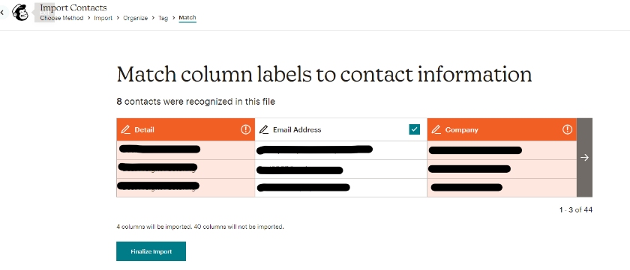630x270 pixels.
Task: Click warning icon on Company column
Action: [567, 129]
